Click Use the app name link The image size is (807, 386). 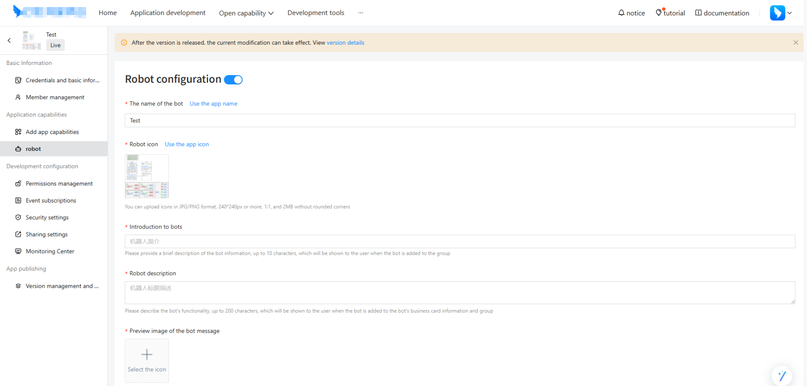pos(213,103)
